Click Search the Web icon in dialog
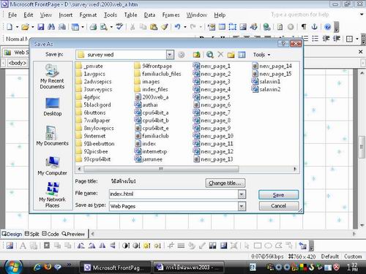The image size is (366, 274). (210, 55)
